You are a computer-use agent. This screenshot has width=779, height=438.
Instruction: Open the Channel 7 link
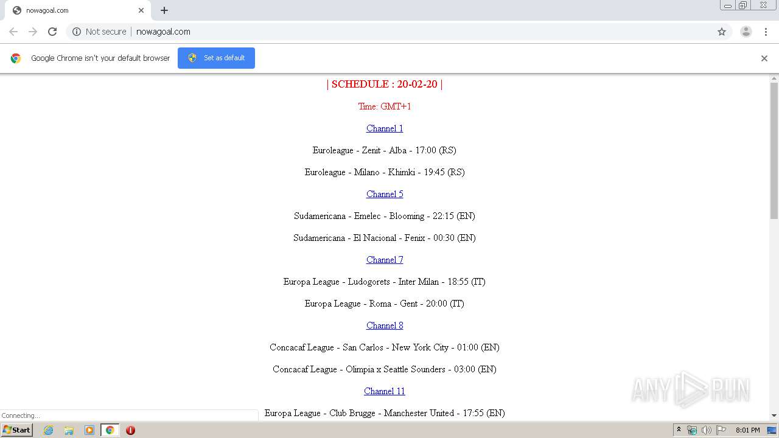pos(385,260)
